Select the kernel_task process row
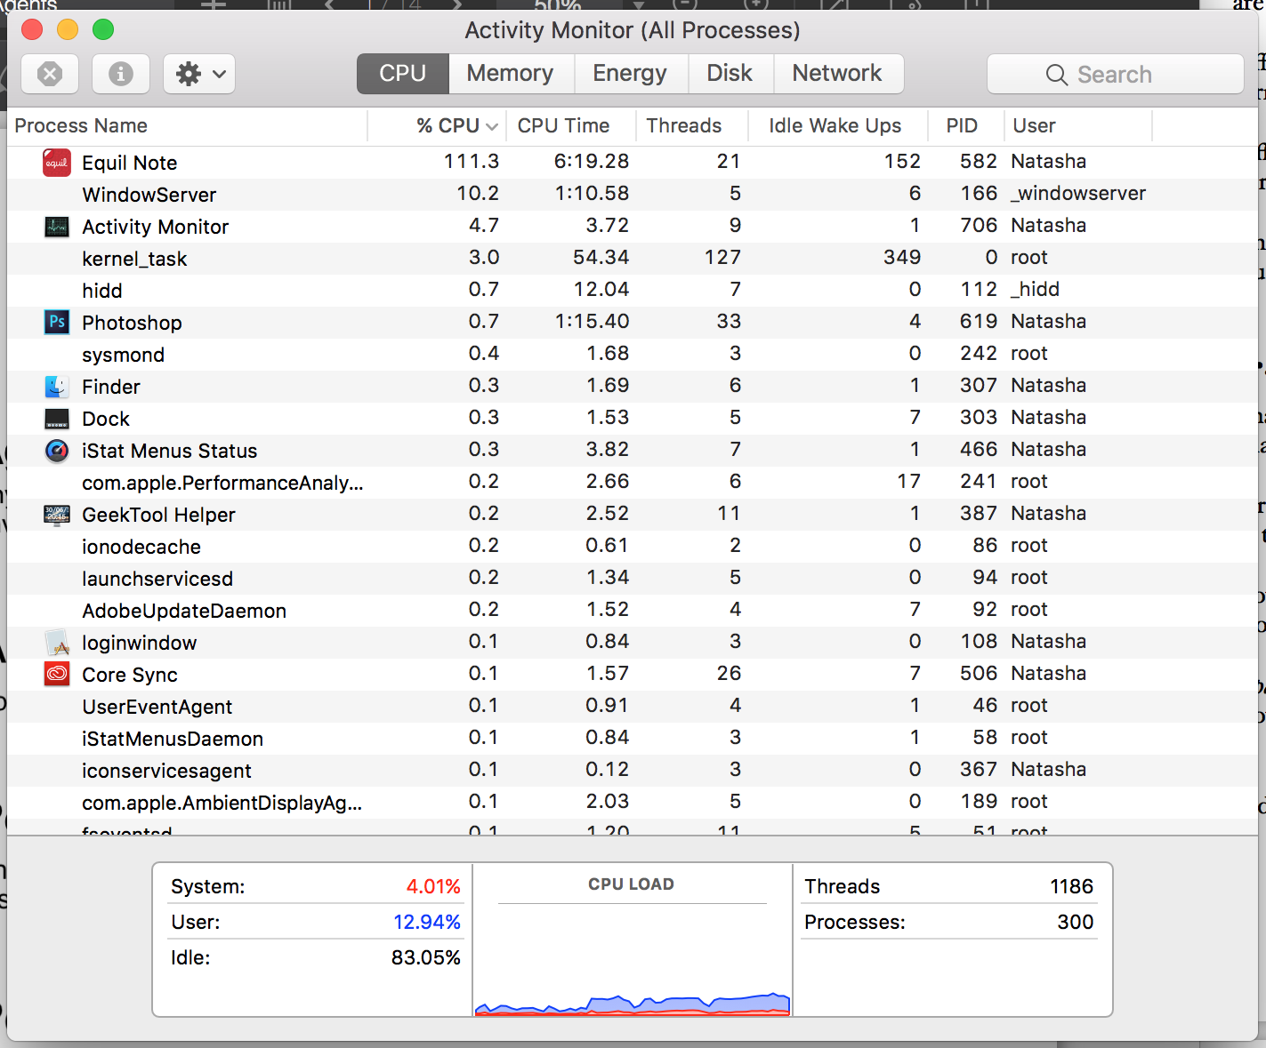The image size is (1266, 1048). 633,258
